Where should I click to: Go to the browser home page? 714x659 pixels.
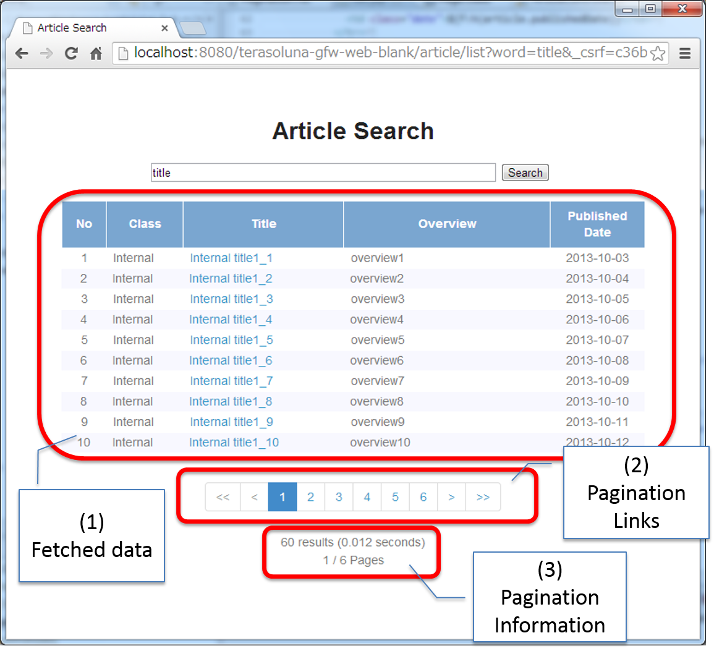pos(96,54)
